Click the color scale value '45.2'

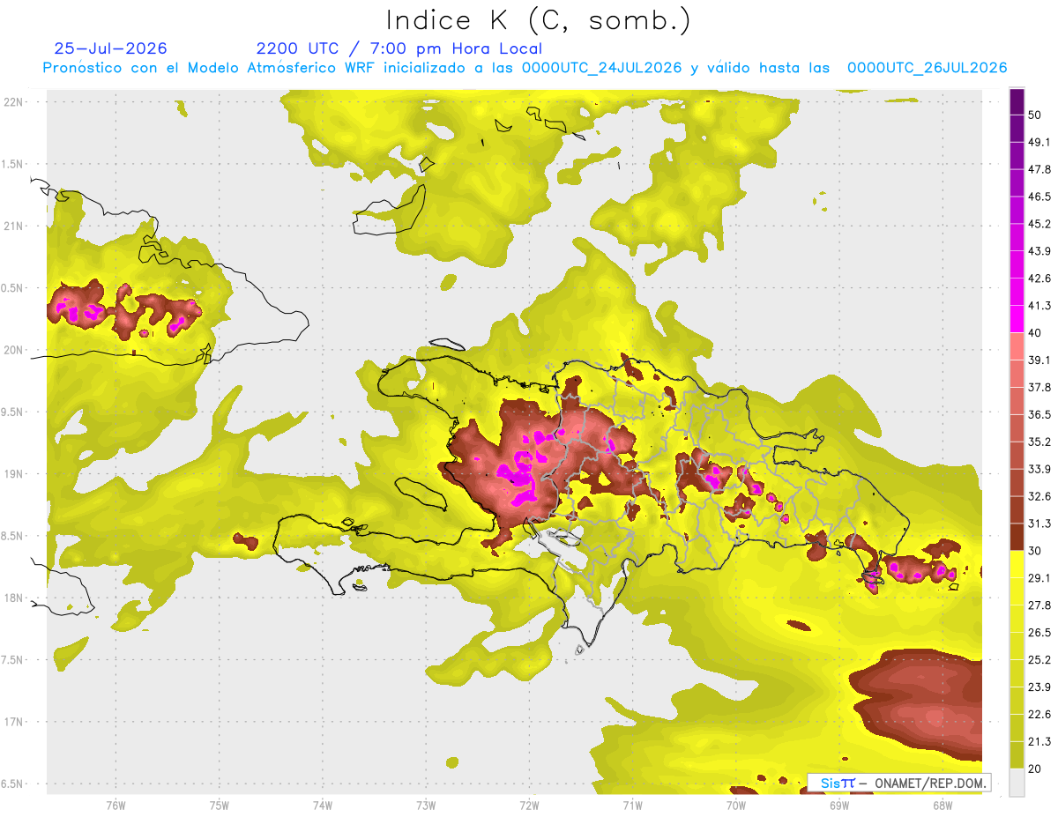click(x=1039, y=224)
